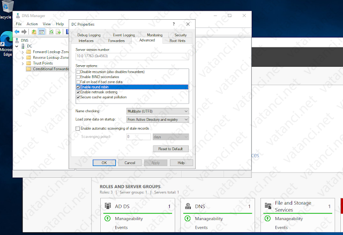Open the File menu in DNS Manager

point(19,24)
